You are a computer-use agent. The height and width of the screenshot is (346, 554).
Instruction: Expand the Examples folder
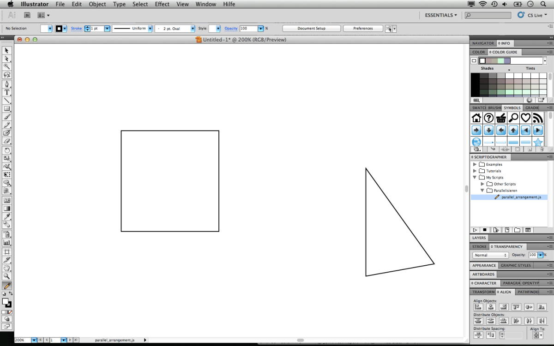(475, 164)
